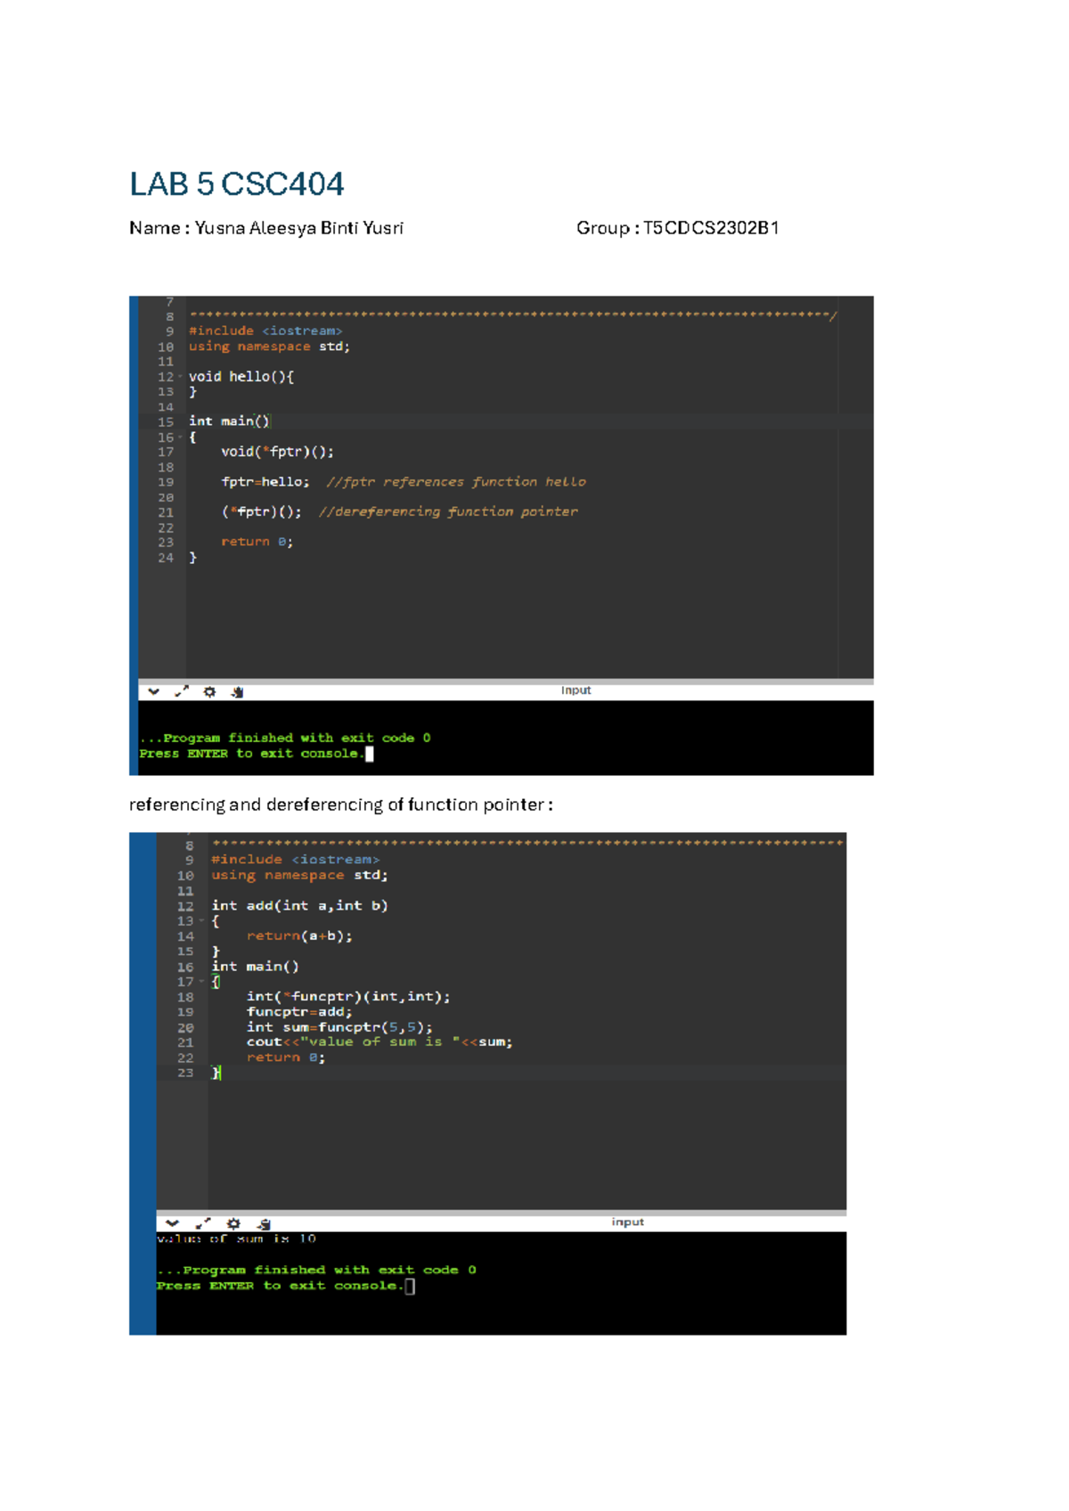
Task: Click '#include <iostream>' in second editor
Action: (296, 860)
